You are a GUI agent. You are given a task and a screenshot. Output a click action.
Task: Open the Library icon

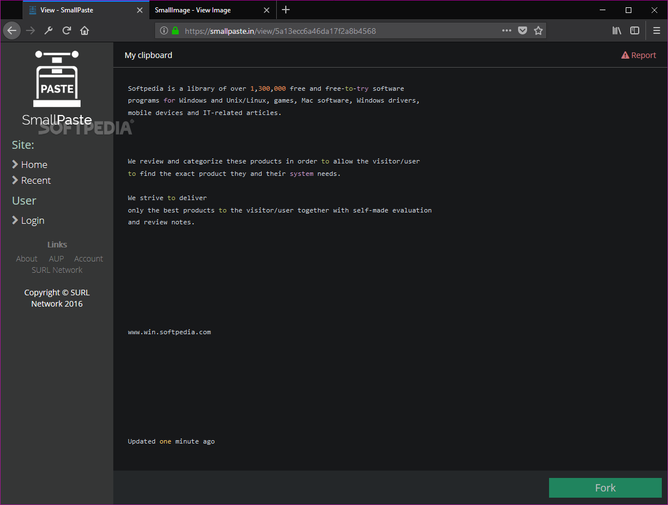(617, 30)
